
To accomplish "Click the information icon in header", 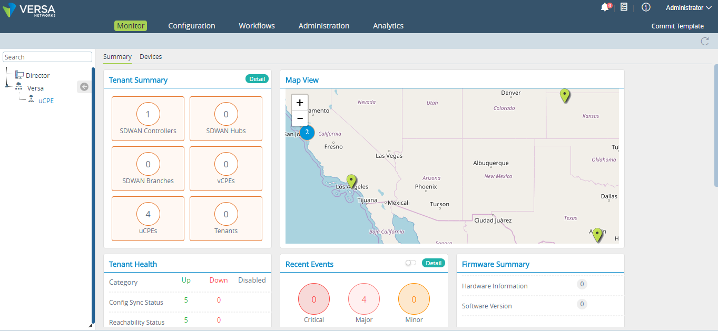I will pyautogui.click(x=646, y=7).
